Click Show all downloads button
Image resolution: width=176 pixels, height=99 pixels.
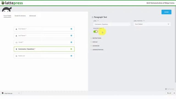tap(169, 93)
